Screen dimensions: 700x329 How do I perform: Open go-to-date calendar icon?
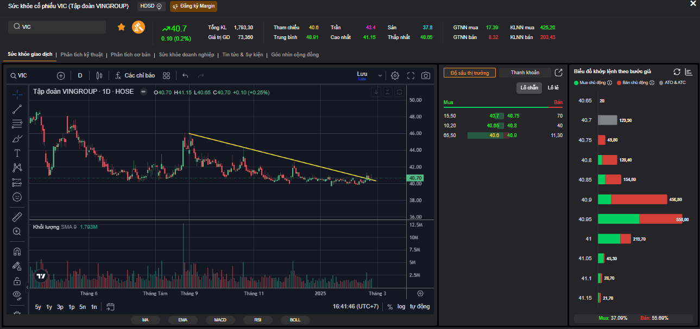[x=110, y=307]
